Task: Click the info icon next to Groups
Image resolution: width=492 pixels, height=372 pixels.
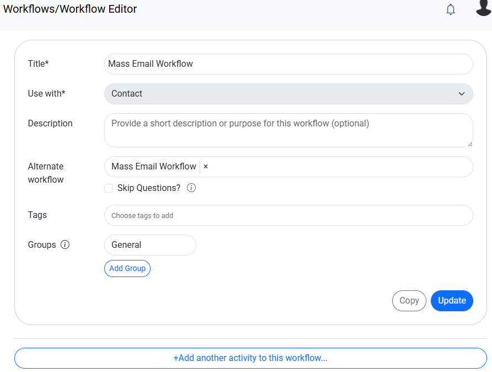Action: [x=65, y=245]
